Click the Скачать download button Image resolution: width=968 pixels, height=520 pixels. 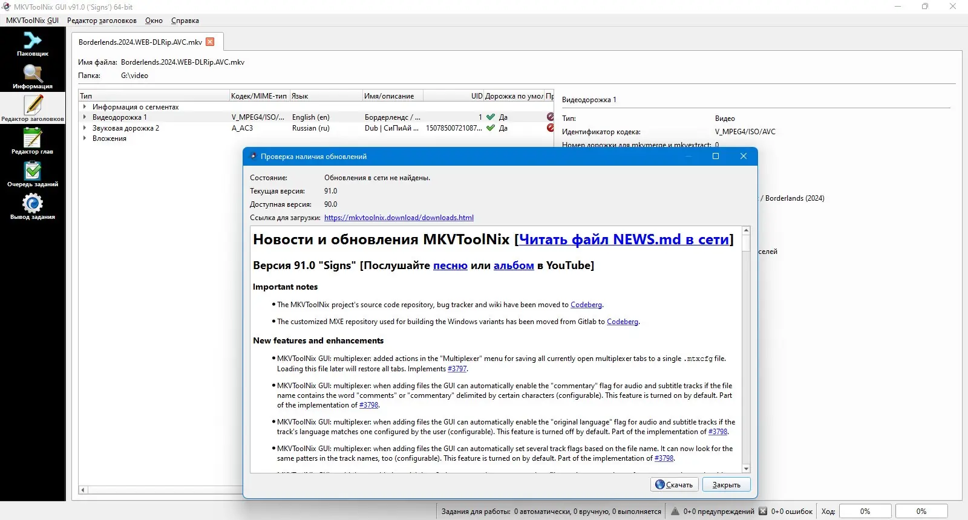click(x=675, y=485)
